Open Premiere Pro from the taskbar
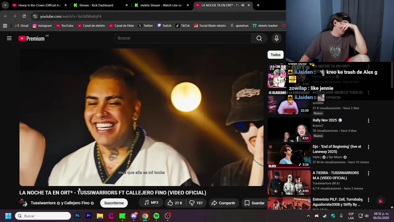The height and width of the screenshot is (222, 394). click(x=89, y=216)
